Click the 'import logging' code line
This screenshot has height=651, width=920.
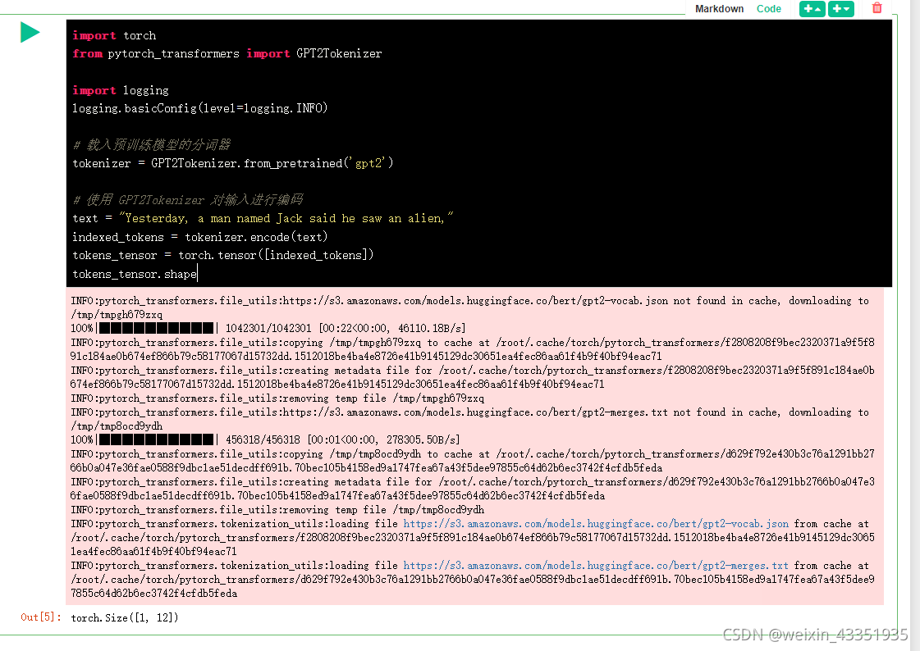point(121,90)
